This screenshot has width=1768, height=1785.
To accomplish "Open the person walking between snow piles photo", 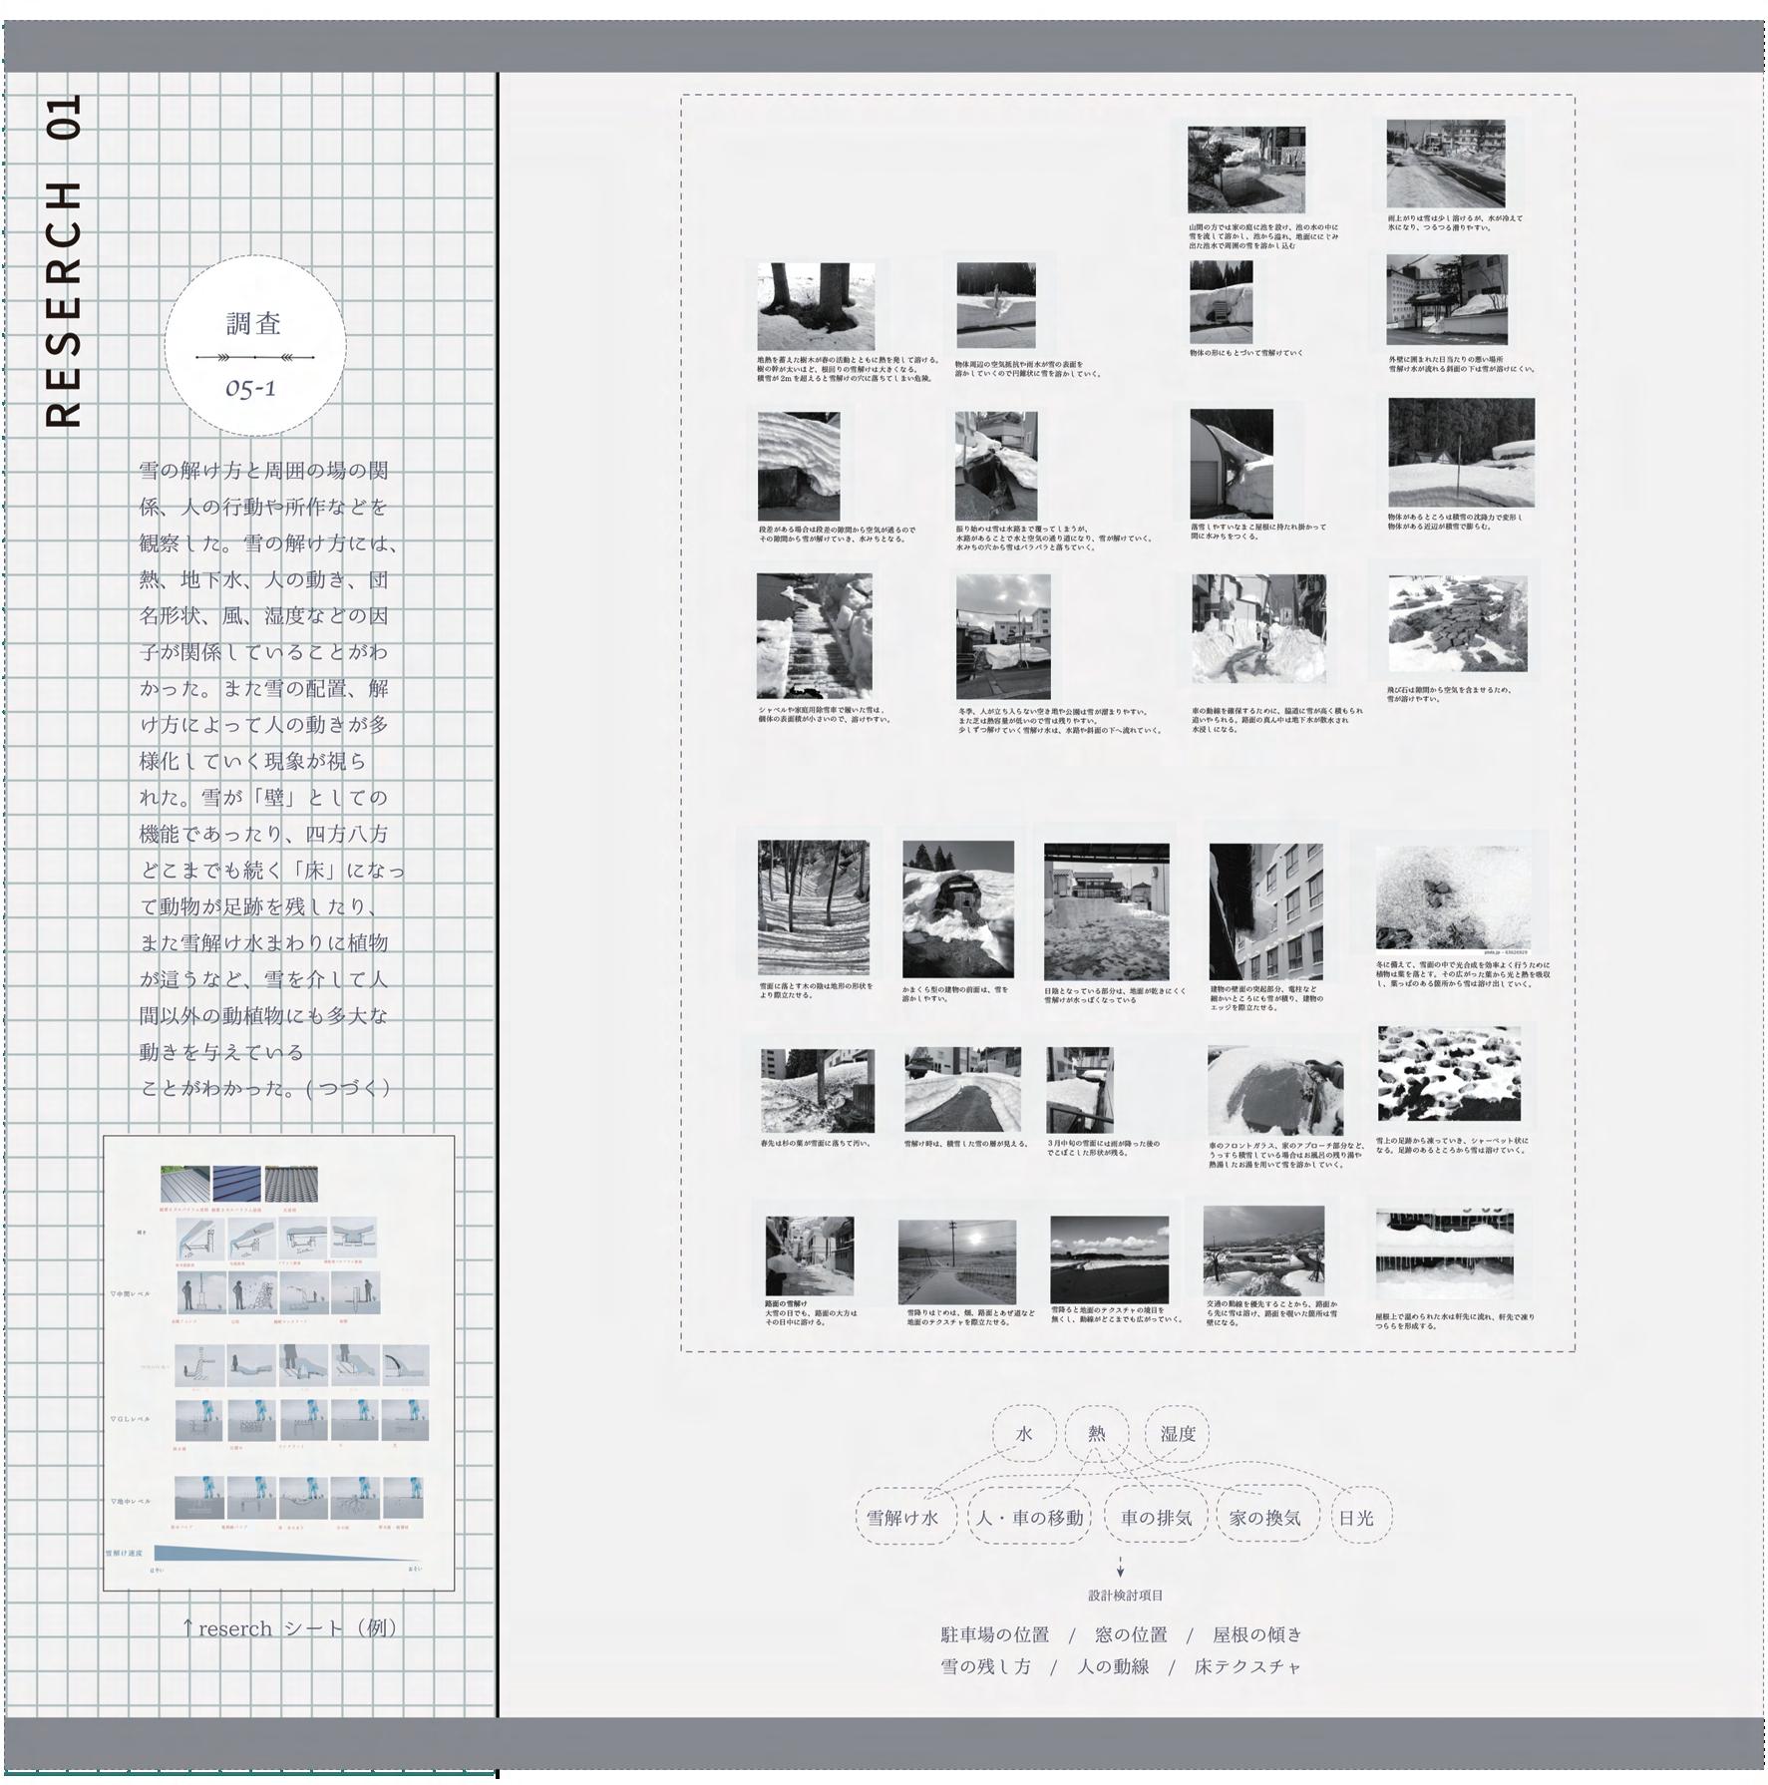I will 1258,629.
